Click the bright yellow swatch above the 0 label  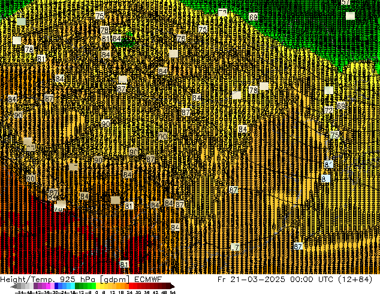98,286
